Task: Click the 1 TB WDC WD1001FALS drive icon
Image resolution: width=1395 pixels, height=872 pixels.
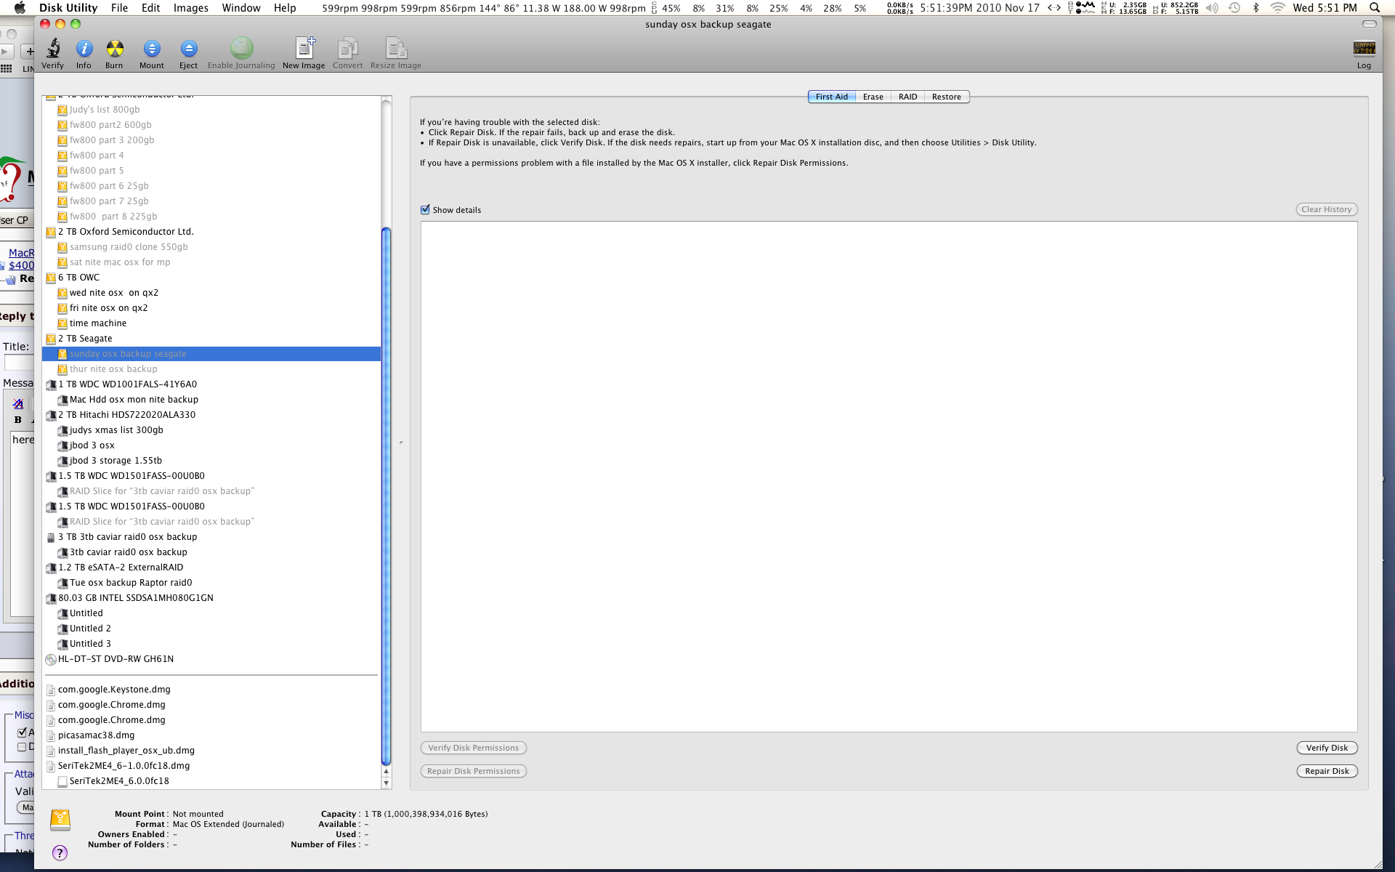Action: point(51,384)
